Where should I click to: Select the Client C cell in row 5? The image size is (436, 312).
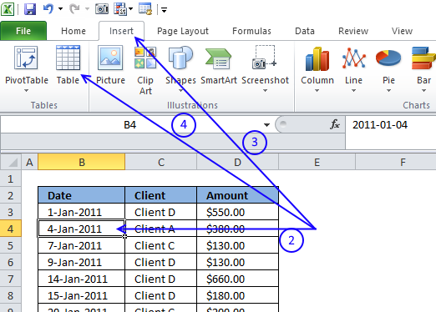pos(161,245)
